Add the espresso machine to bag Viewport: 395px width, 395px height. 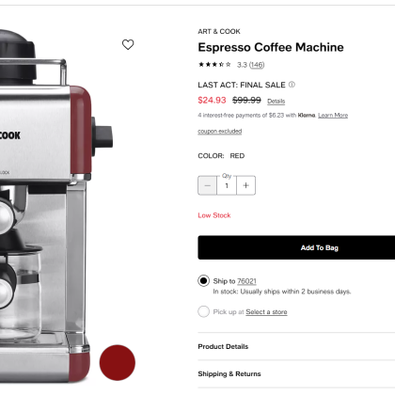[296, 247]
